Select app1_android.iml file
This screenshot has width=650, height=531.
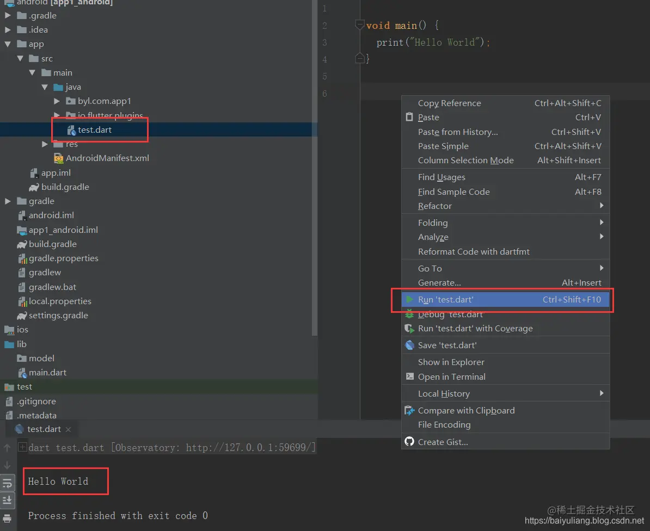tap(57, 230)
